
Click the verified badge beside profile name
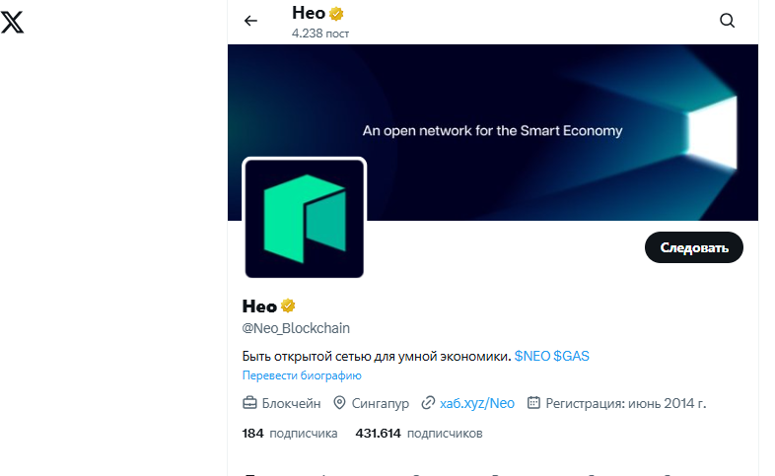(x=288, y=306)
